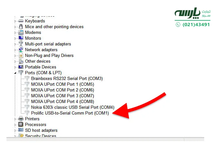Select the SD host adapters label
Image resolution: width=220 pixels, height=143 pixels.
tap(41, 130)
